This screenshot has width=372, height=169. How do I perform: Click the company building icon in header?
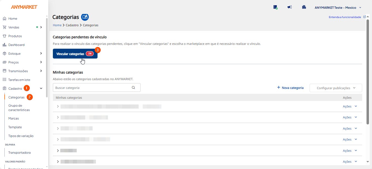click(304, 7)
